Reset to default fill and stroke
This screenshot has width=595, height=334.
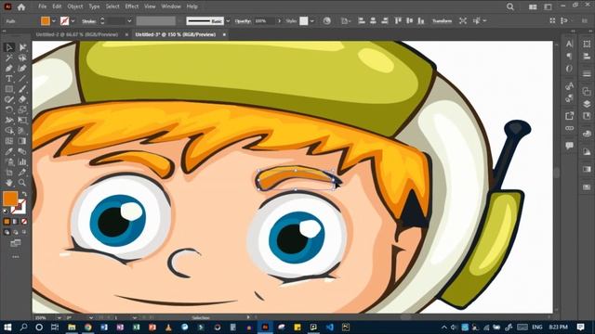pyautogui.click(x=6, y=211)
